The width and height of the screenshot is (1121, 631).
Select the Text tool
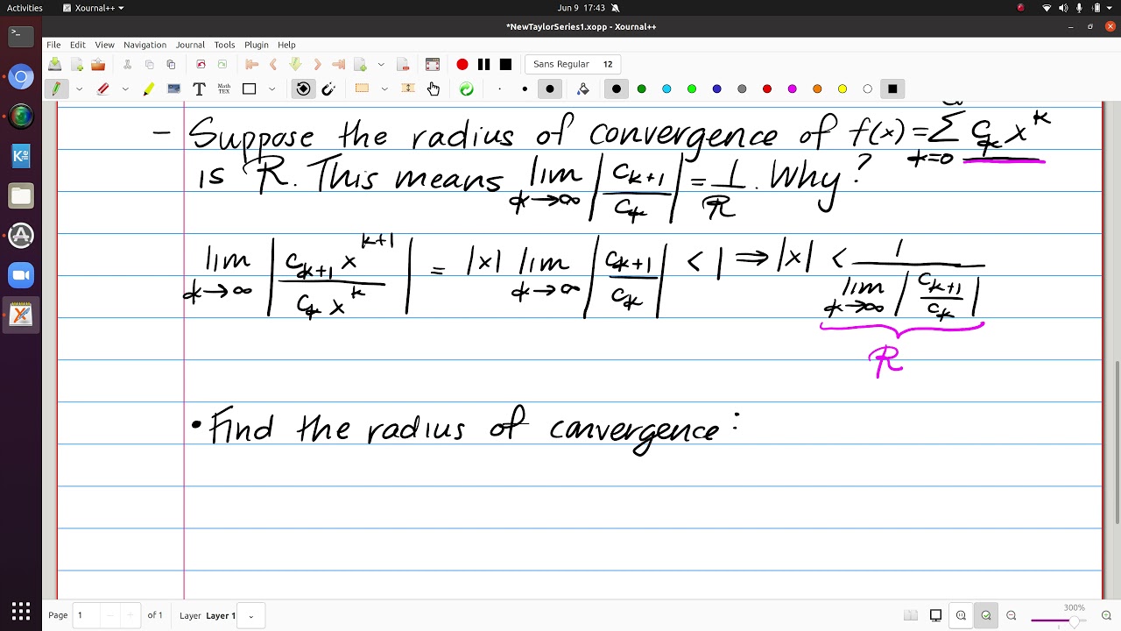pos(199,89)
